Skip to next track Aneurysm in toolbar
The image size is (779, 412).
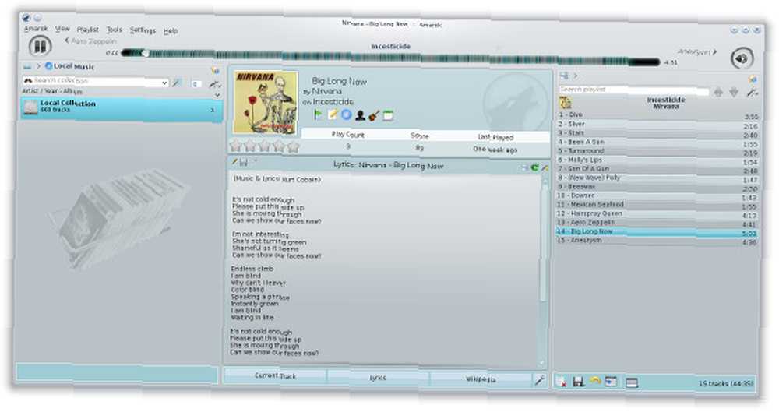click(x=697, y=51)
